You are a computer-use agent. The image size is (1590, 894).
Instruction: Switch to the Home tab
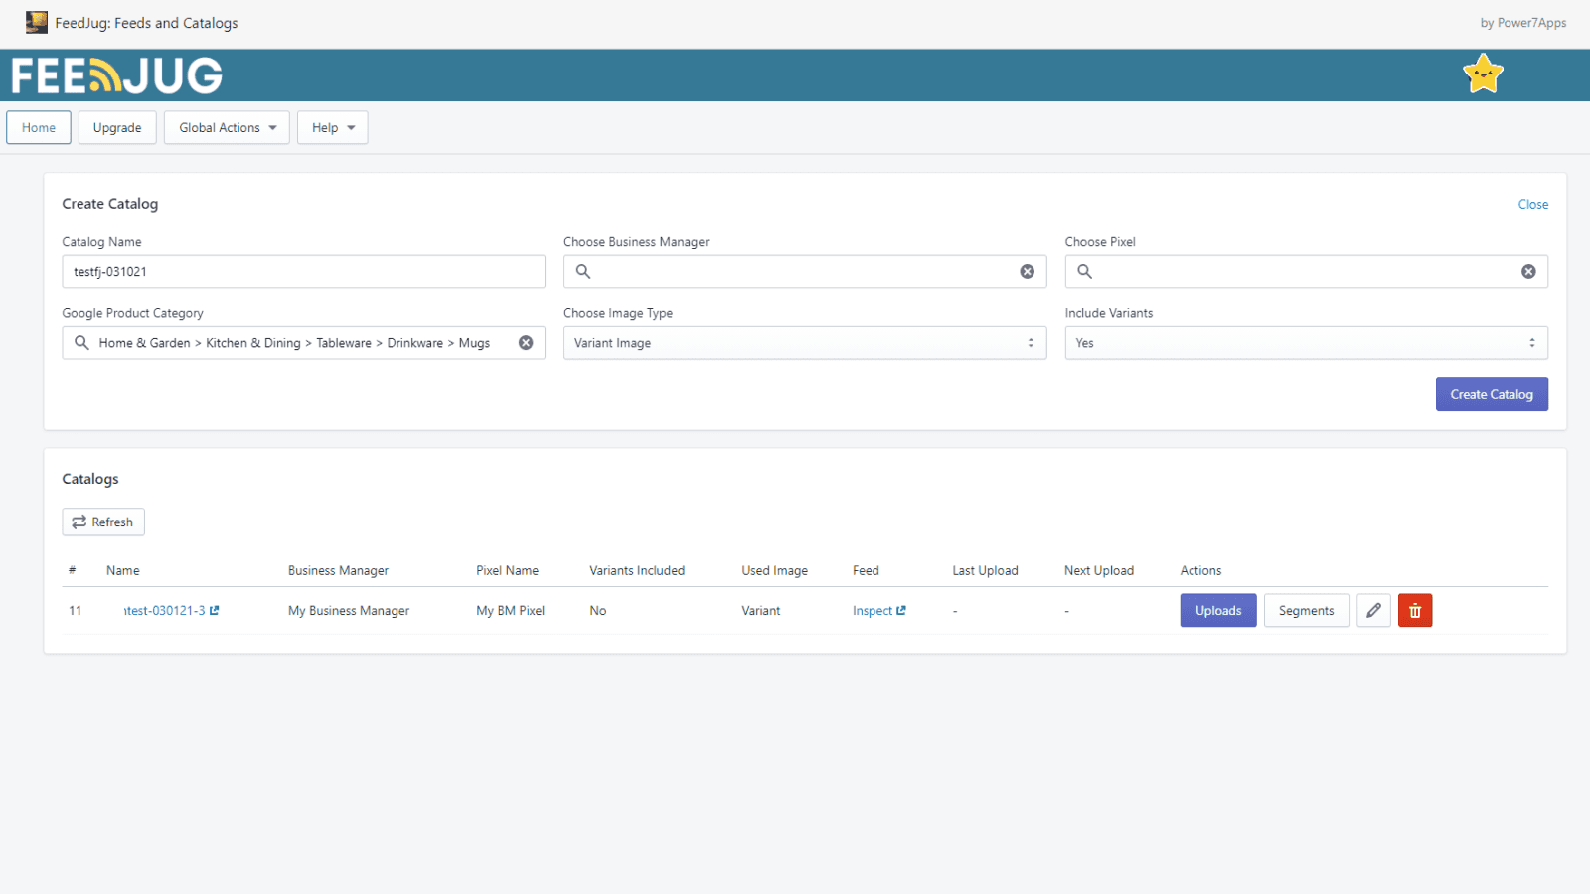38,127
